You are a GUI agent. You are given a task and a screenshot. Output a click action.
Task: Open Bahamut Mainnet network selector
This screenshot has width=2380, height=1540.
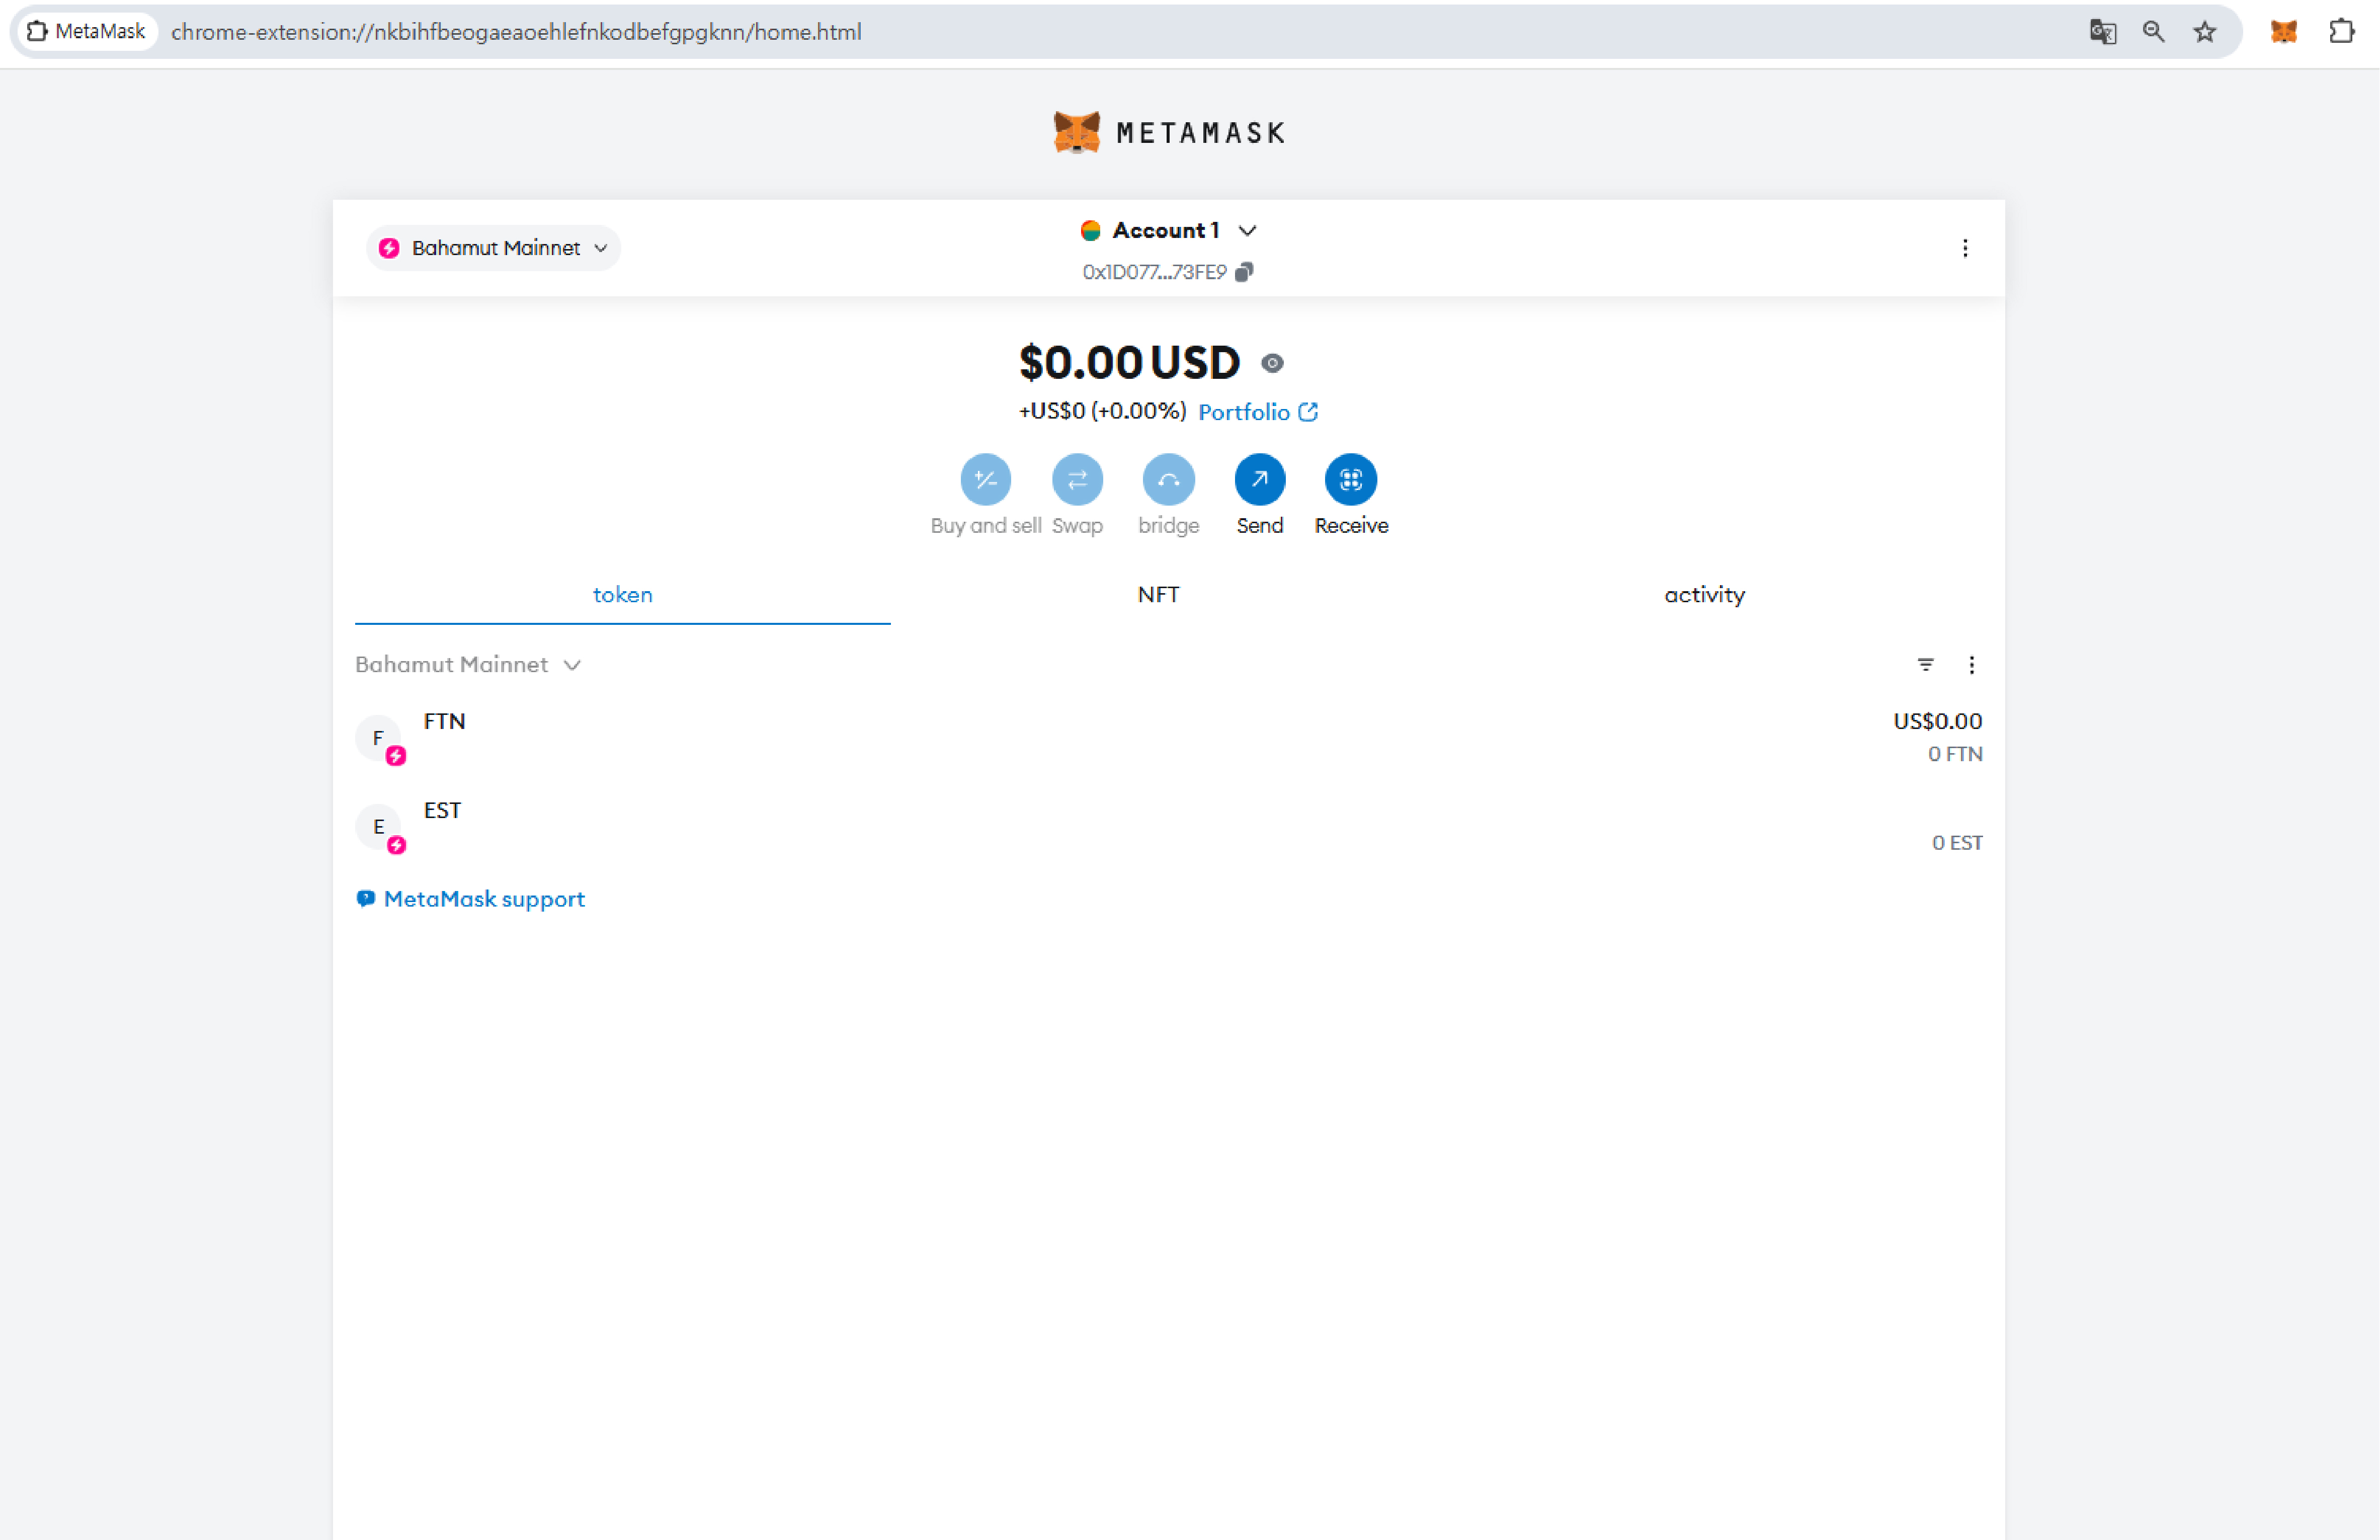click(x=493, y=248)
